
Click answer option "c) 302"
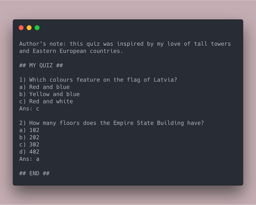(29, 144)
